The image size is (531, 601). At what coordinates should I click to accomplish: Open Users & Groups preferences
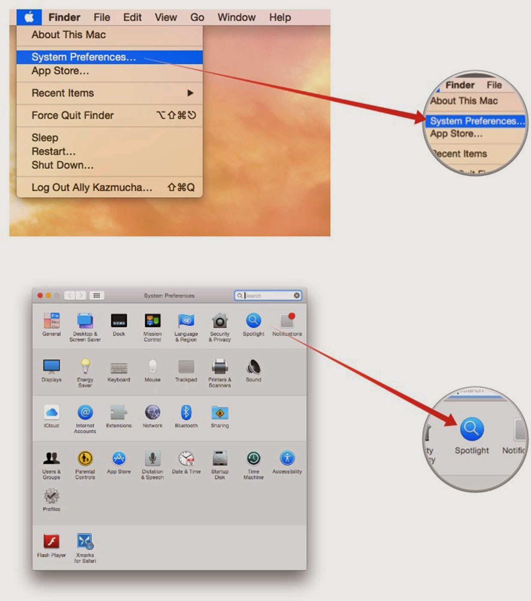point(51,465)
